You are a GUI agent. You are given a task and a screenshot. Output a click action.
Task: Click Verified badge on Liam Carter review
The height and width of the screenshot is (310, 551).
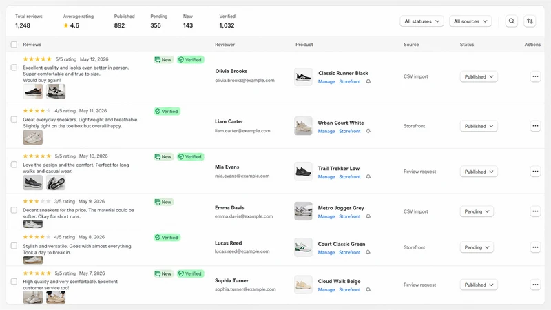point(167,112)
